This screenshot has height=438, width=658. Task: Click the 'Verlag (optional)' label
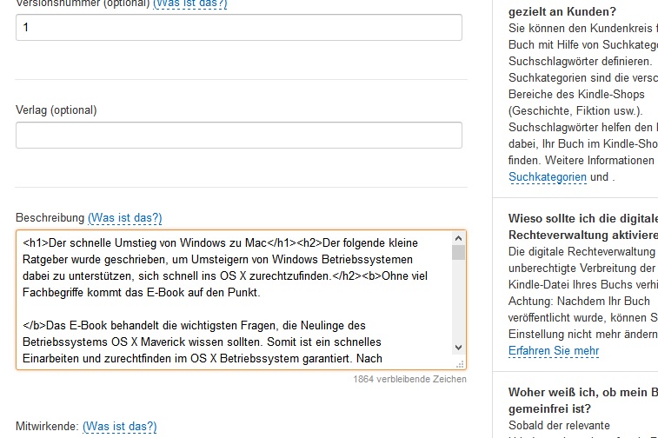(56, 110)
